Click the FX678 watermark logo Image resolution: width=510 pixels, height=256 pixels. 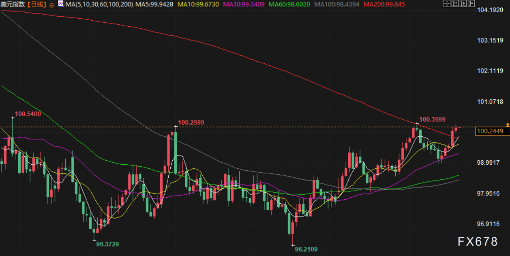tap(477, 242)
